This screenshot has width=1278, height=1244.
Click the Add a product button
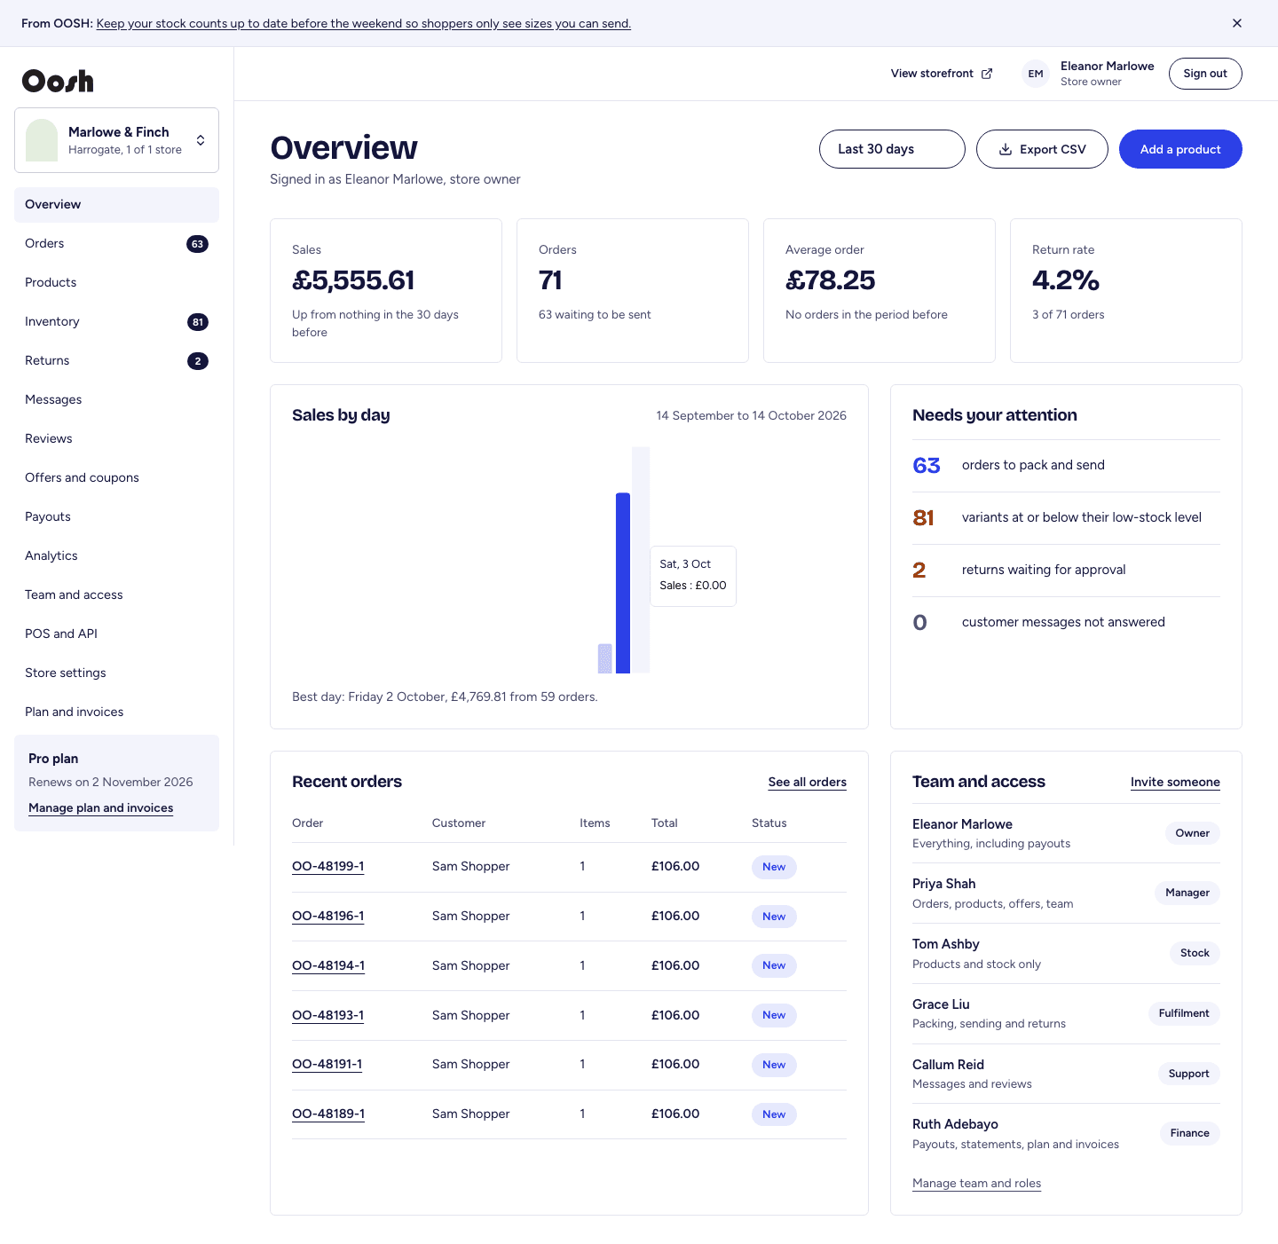(x=1180, y=149)
